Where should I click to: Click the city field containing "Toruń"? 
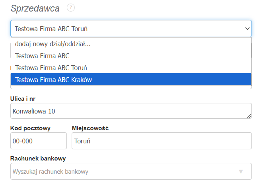(x=161, y=141)
